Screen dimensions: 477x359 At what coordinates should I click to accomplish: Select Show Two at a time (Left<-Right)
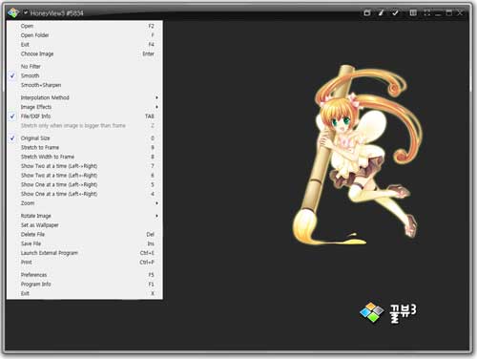tap(85, 175)
